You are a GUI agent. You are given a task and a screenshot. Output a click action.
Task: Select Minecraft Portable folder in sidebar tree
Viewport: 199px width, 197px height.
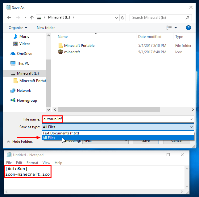[x=30, y=81]
